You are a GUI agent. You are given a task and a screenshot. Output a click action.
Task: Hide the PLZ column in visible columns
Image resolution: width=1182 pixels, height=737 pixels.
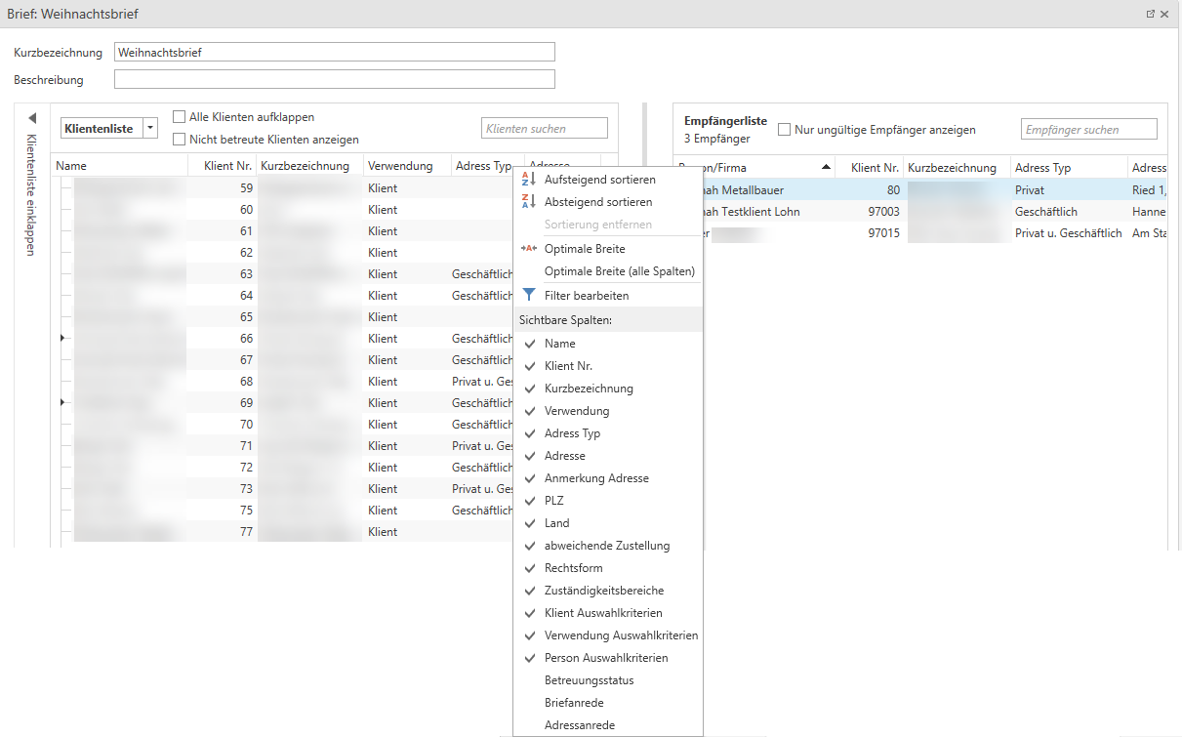553,501
